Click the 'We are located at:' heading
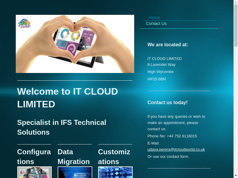This screenshot has width=238, height=178. point(168,45)
